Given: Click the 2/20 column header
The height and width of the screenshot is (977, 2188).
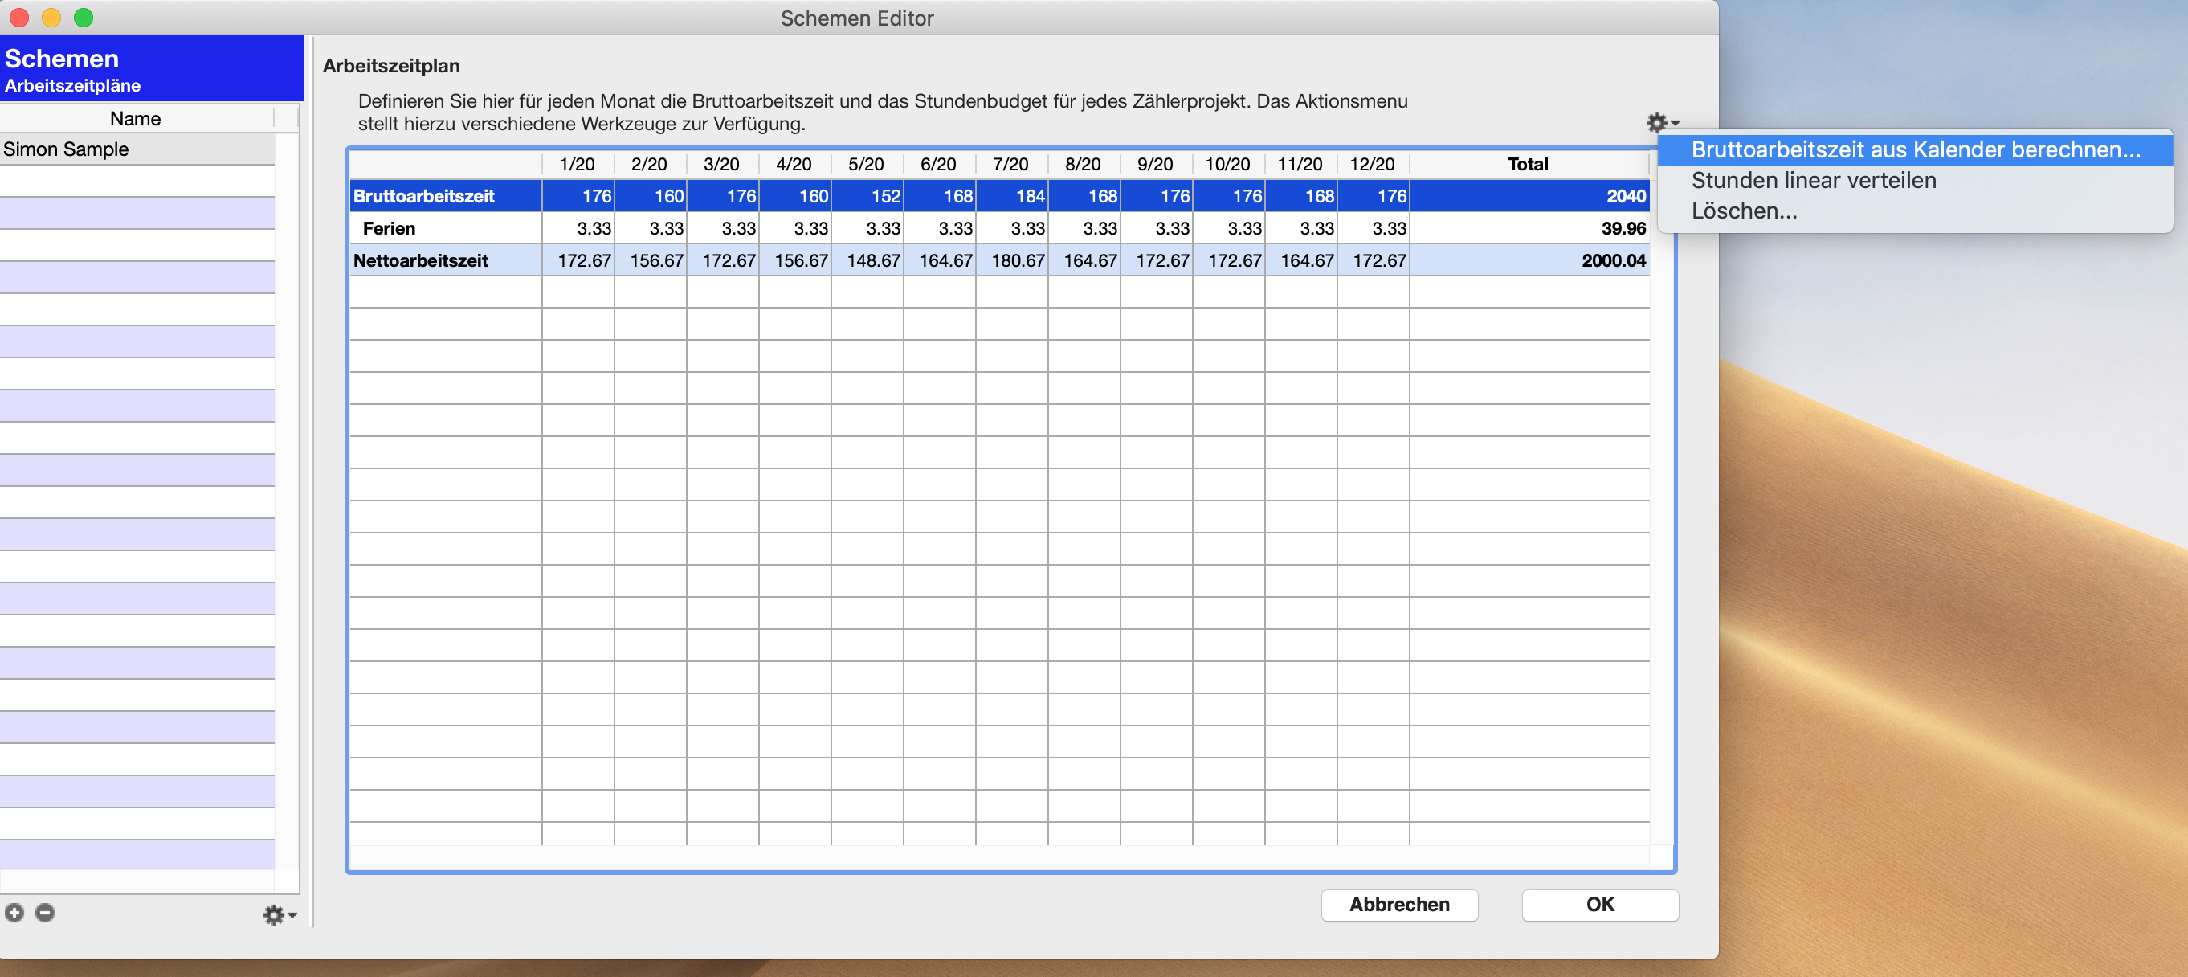Looking at the screenshot, I should [x=650, y=164].
